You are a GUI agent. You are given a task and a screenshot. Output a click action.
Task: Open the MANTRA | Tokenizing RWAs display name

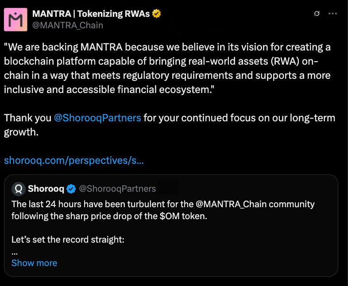91,14
